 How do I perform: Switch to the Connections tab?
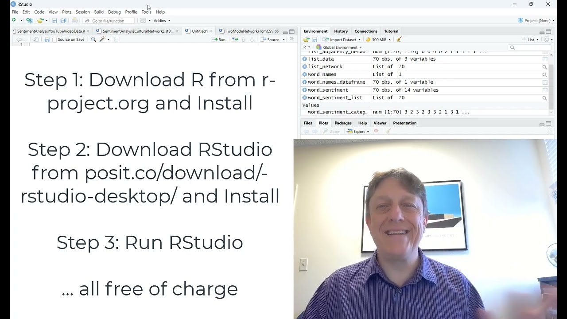click(x=366, y=31)
